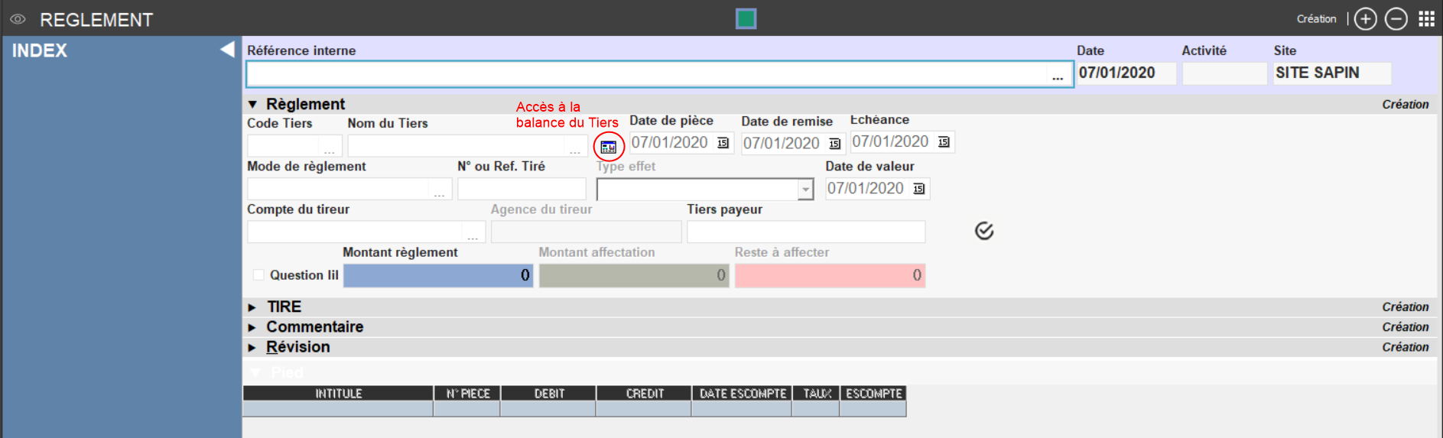
Task: Open the Tiers balance access icon
Action: pos(609,146)
